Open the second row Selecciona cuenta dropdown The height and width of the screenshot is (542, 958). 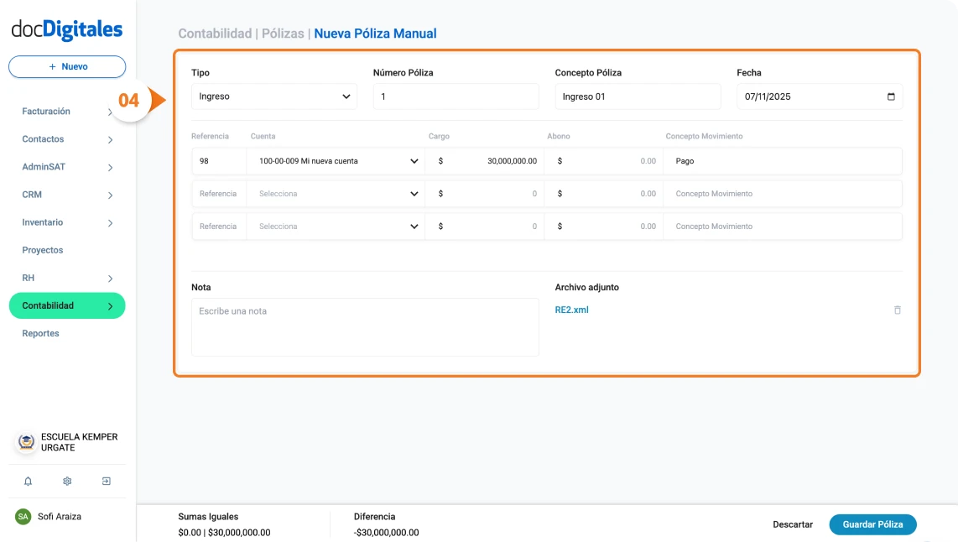tap(335, 193)
